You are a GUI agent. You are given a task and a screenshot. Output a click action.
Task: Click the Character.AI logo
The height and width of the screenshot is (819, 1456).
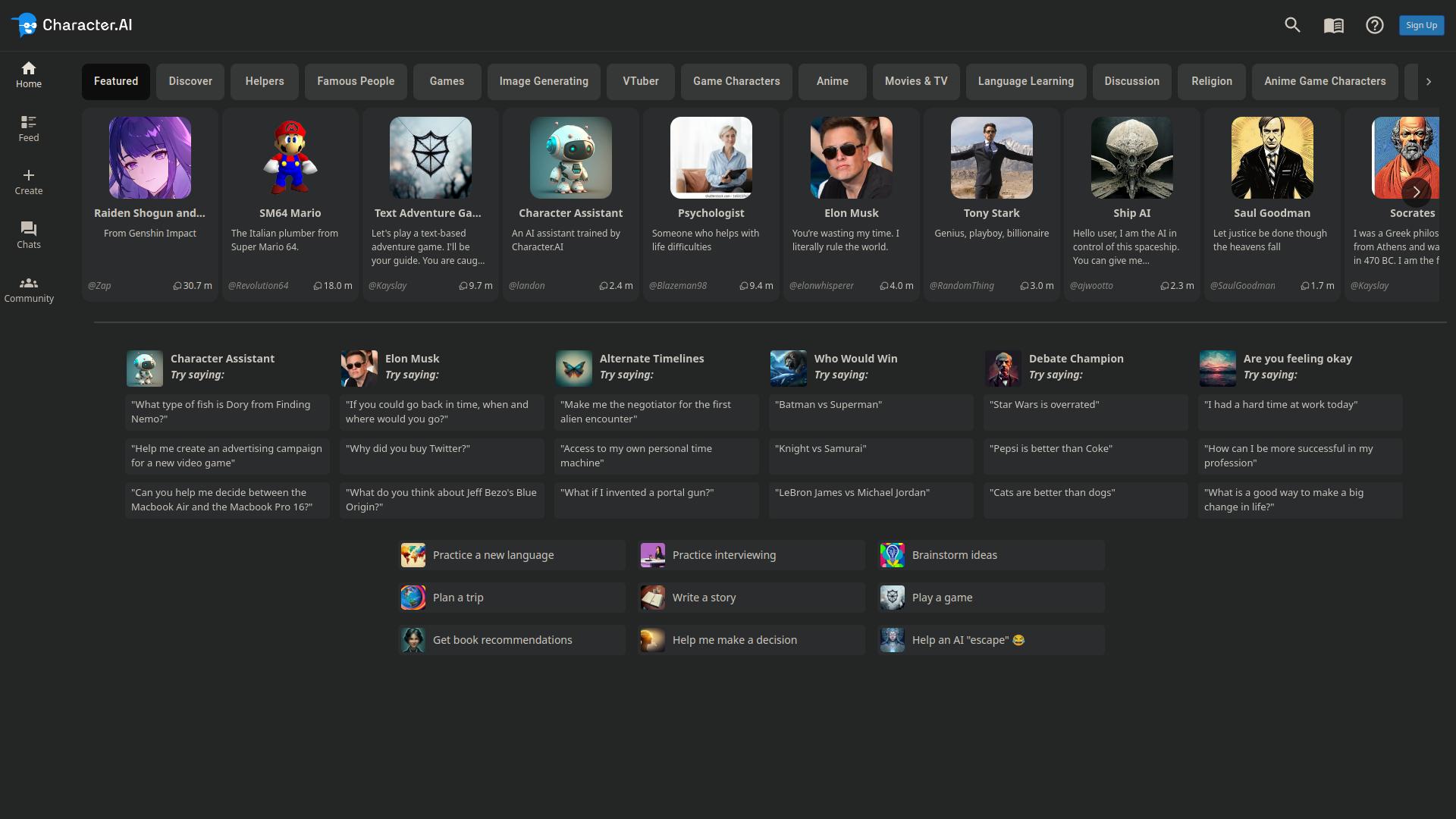72,25
